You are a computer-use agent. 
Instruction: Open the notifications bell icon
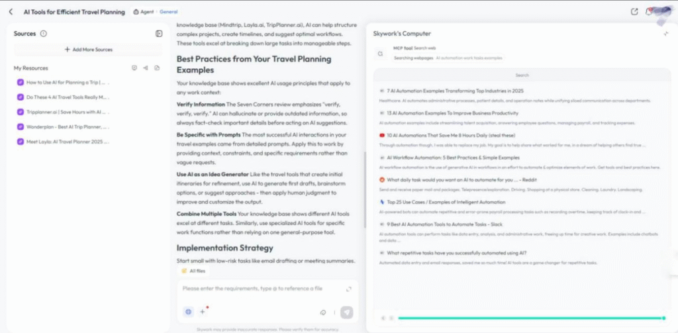650,11
